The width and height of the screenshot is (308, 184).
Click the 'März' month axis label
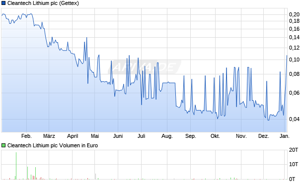click(x=49, y=136)
